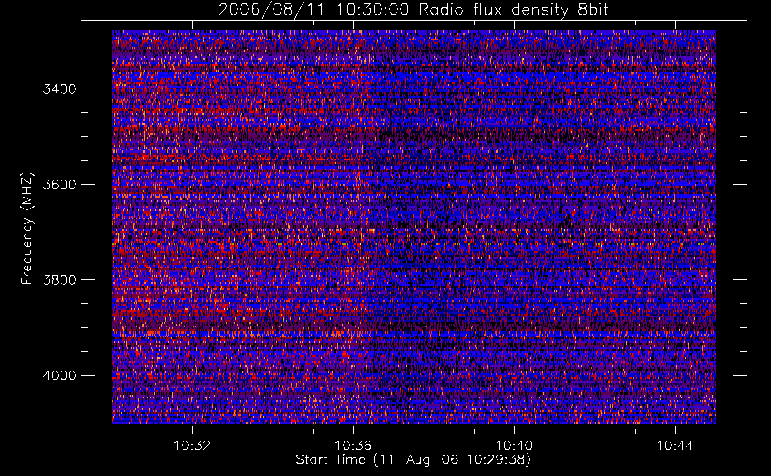
Task: Click the 10:32 time tick label
Action: click(192, 446)
